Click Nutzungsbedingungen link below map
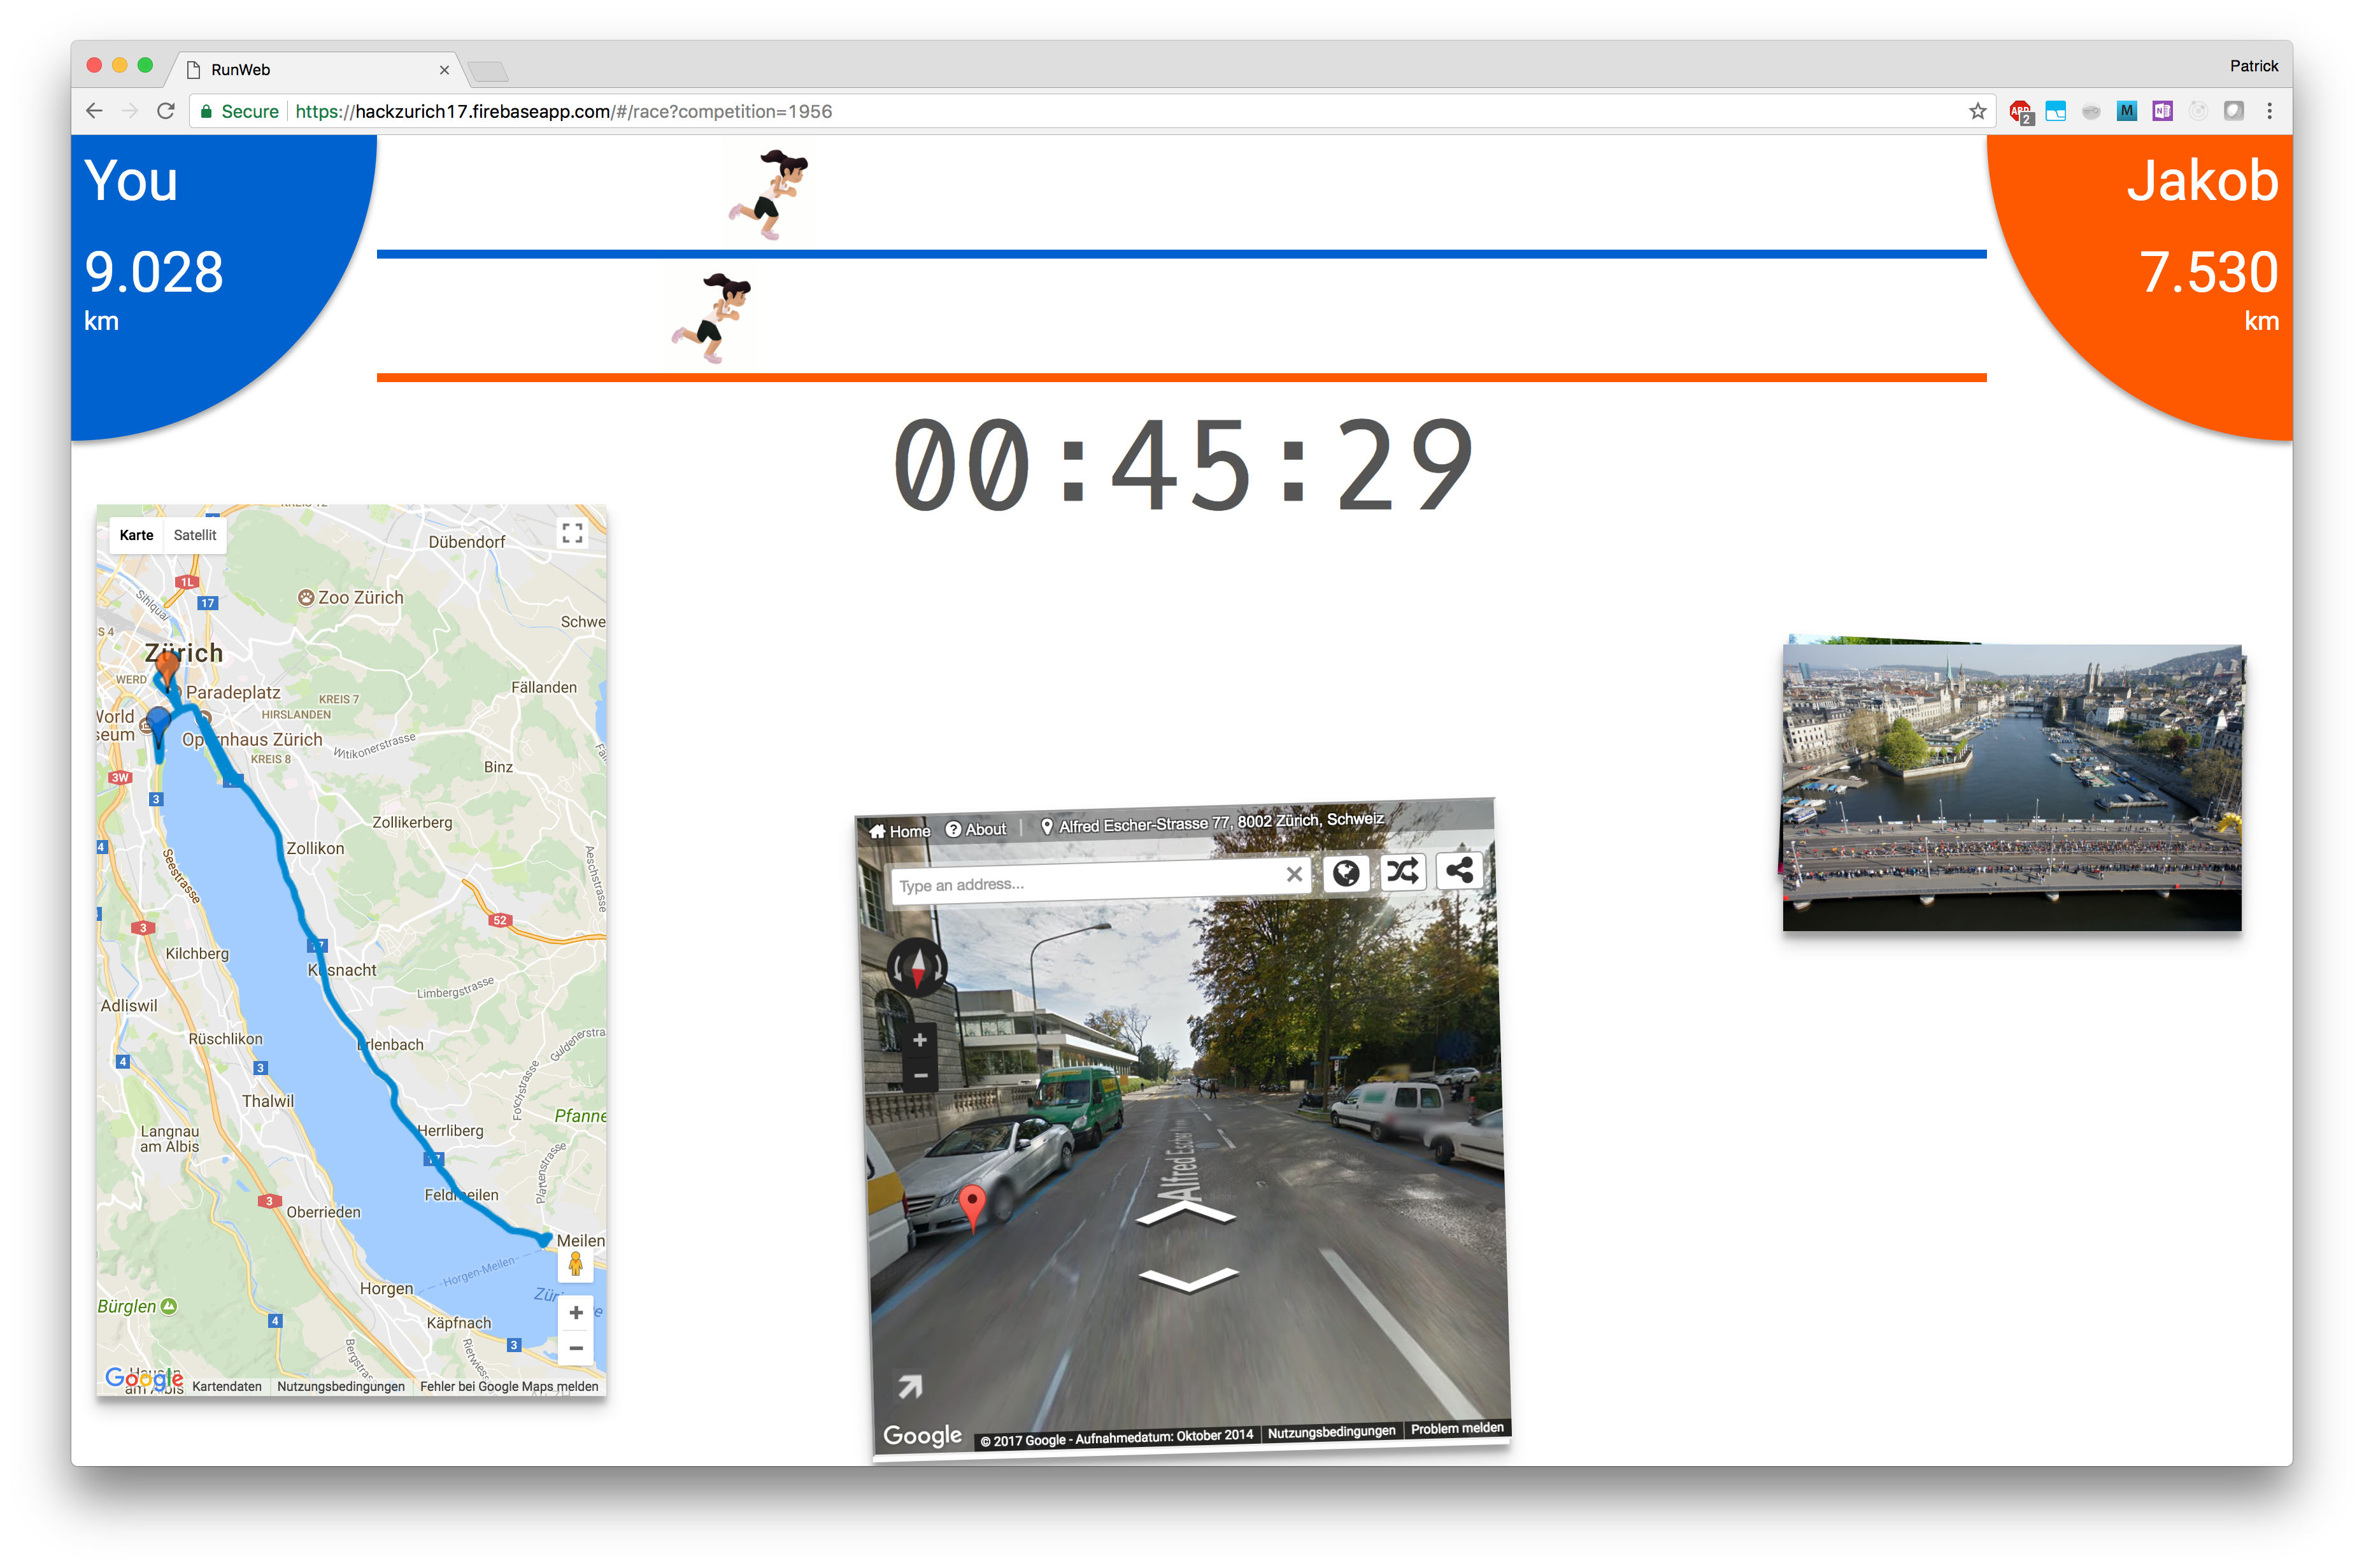 pos(341,1386)
